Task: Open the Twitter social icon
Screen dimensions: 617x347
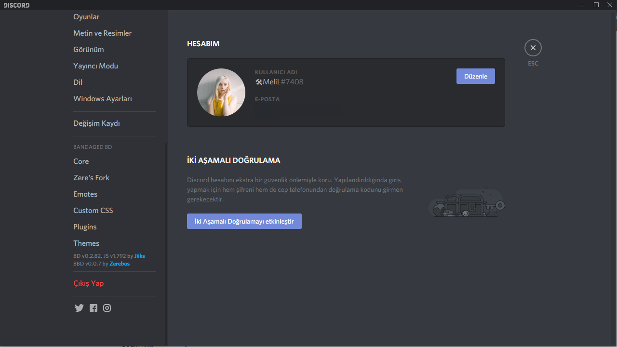Action: pos(79,308)
